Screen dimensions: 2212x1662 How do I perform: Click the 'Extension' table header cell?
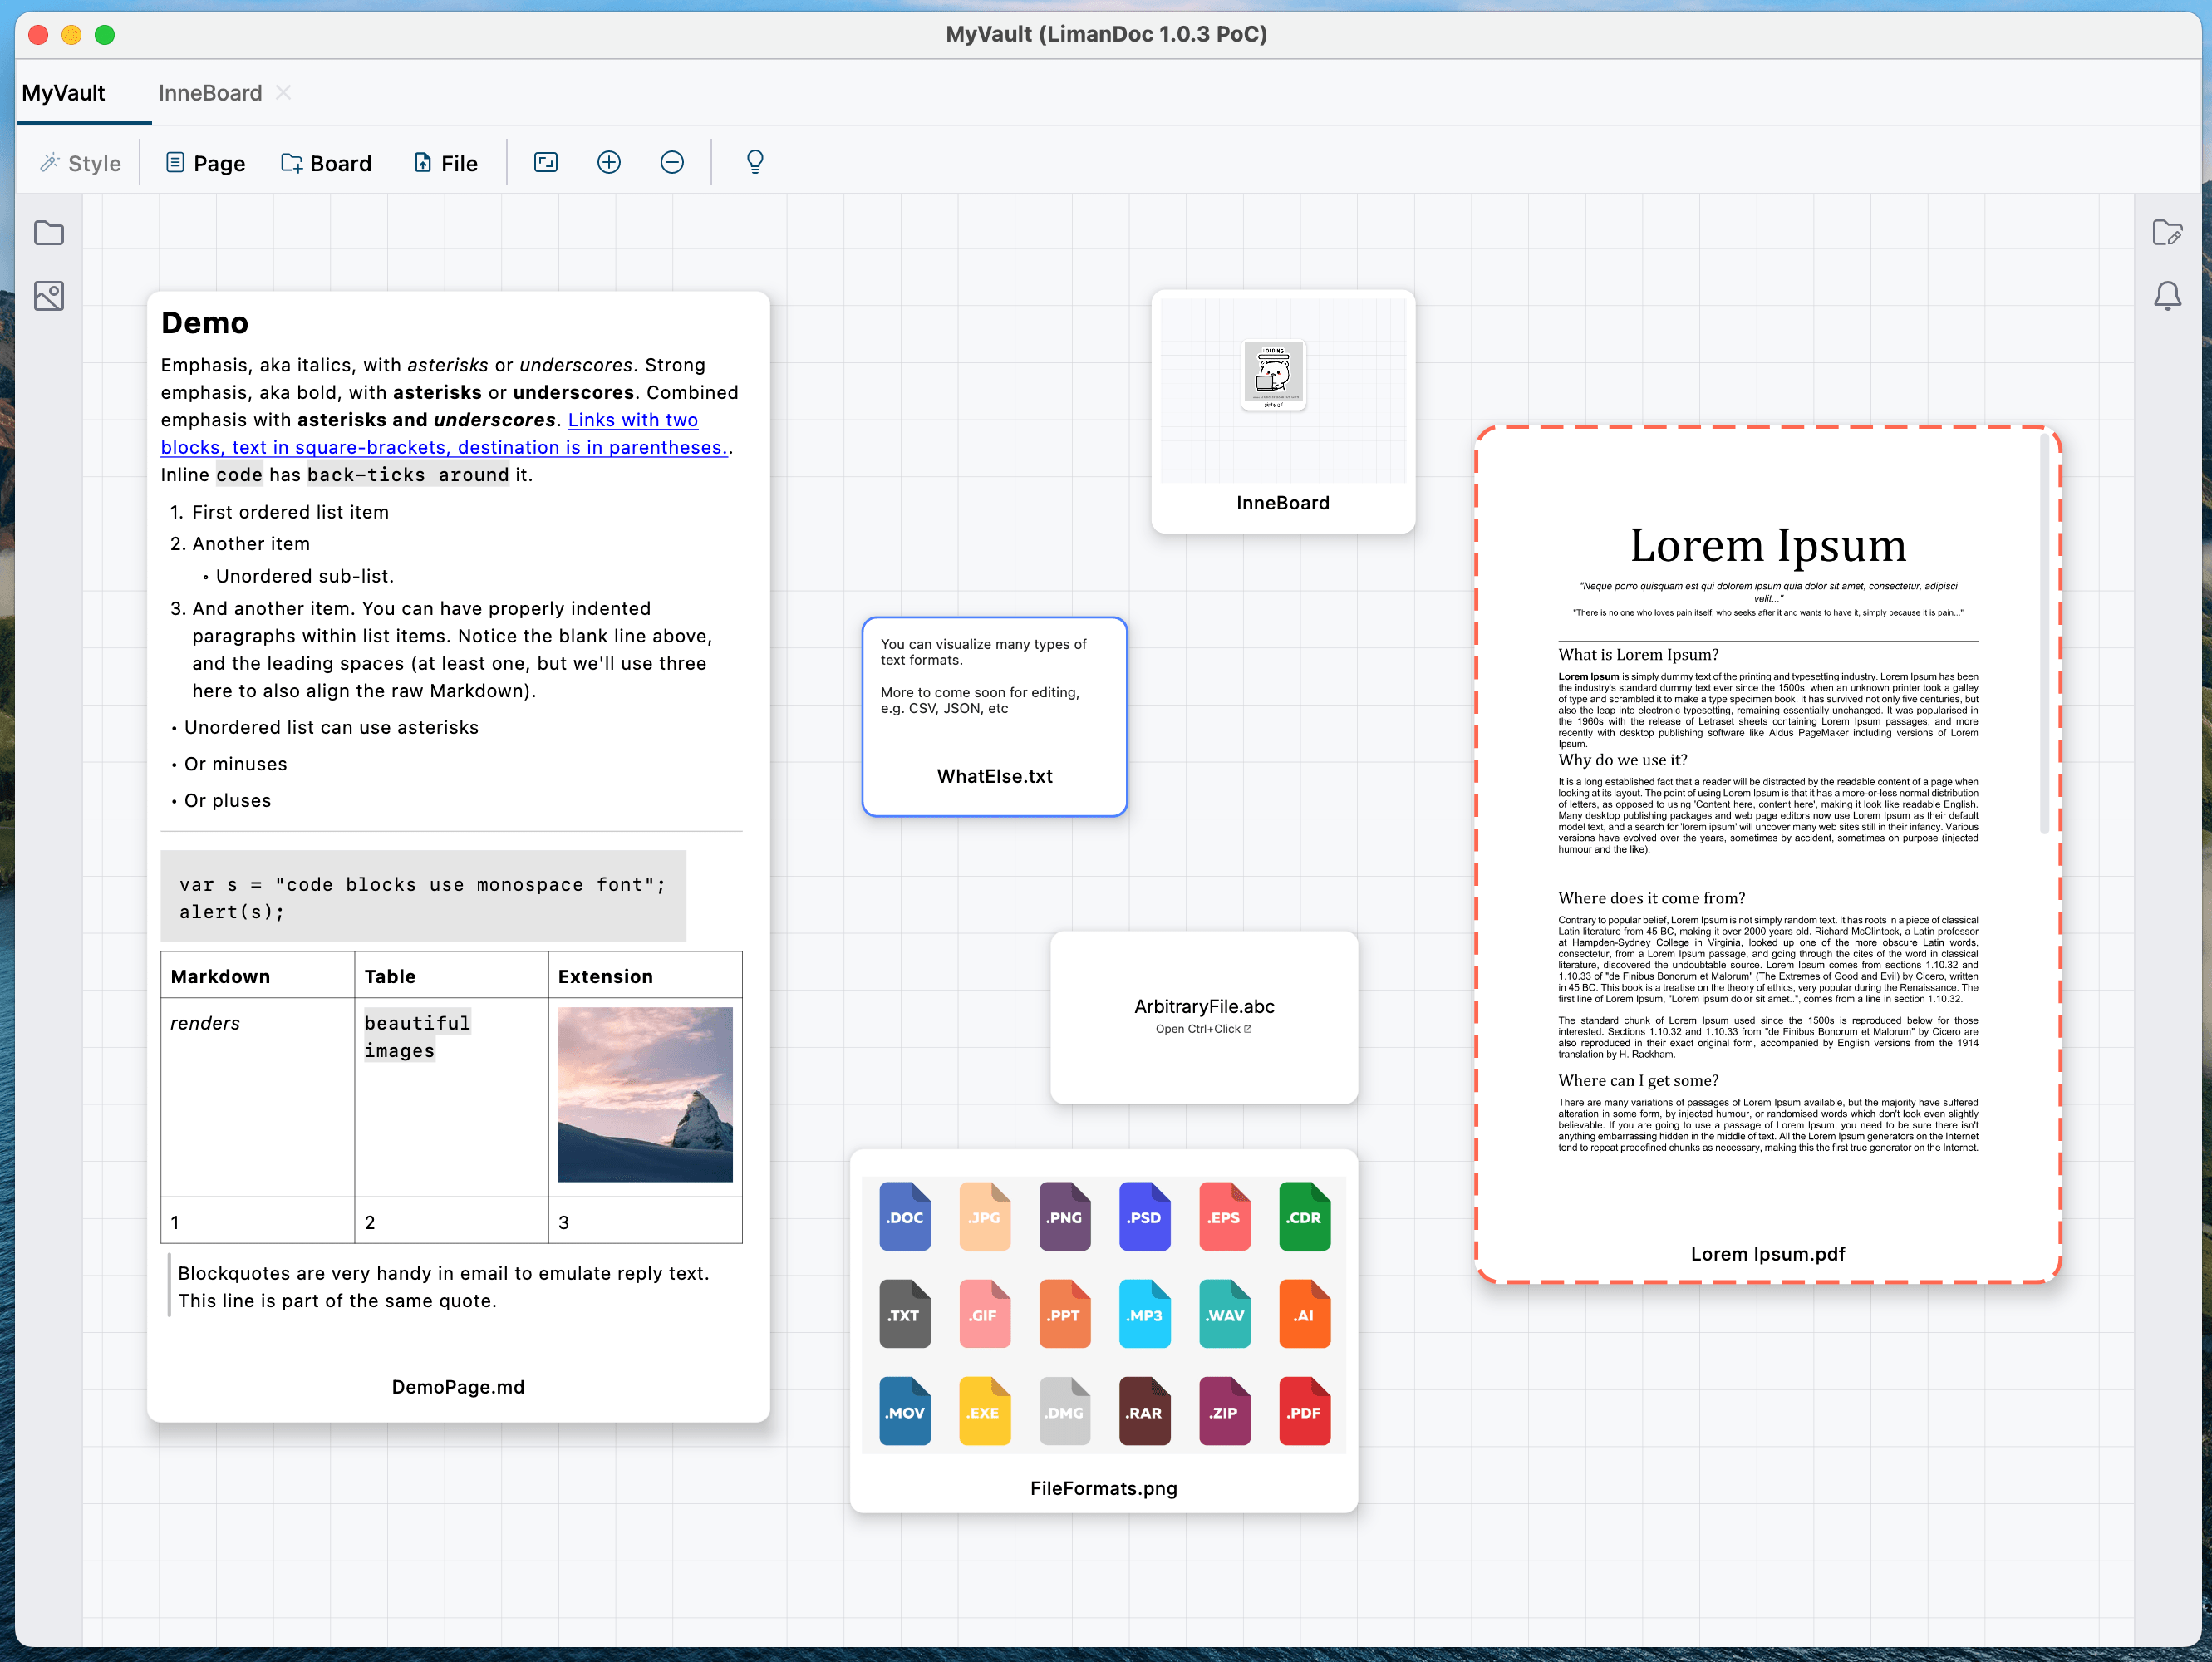[x=645, y=975]
